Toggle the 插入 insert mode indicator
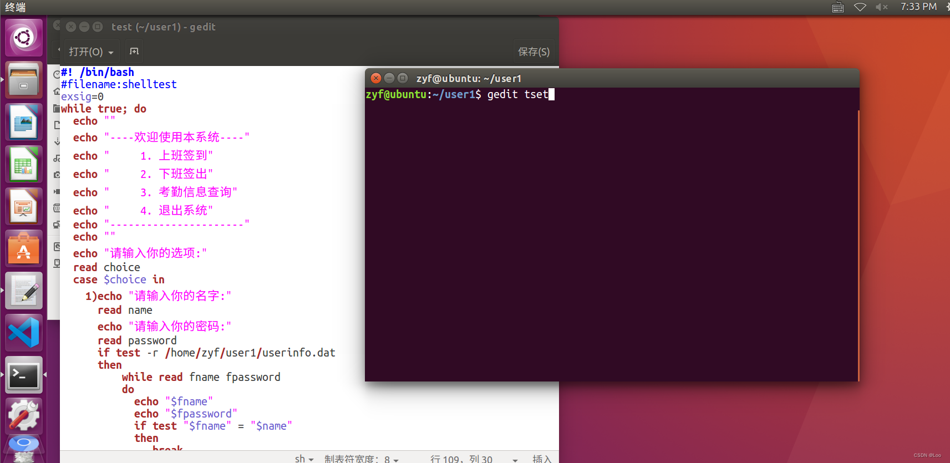Screen dimensions: 950x463 point(542,459)
